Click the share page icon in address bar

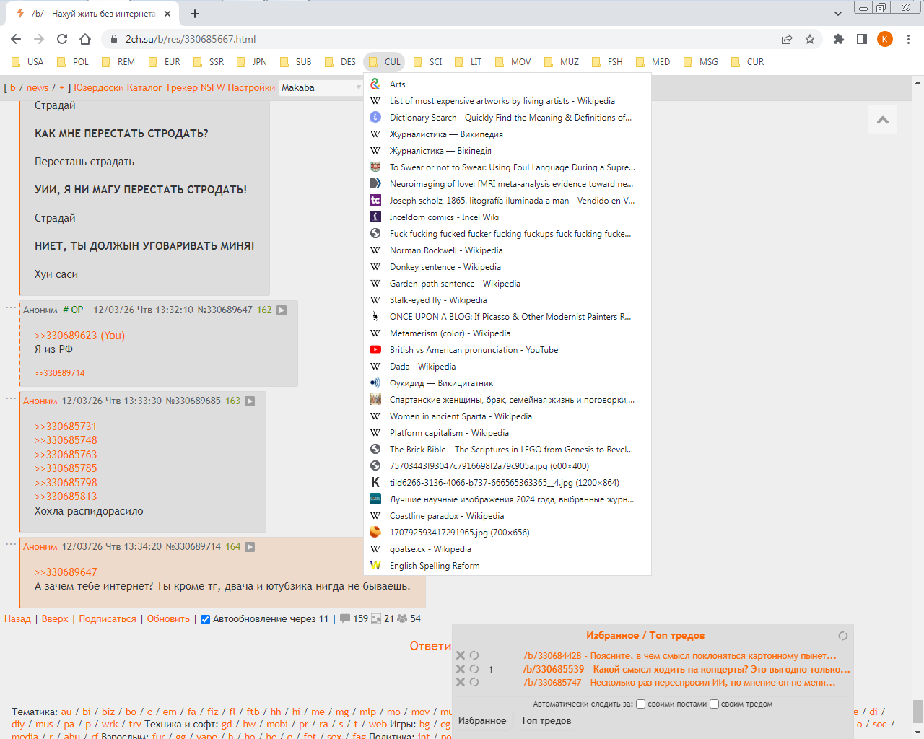[x=787, y=39]
